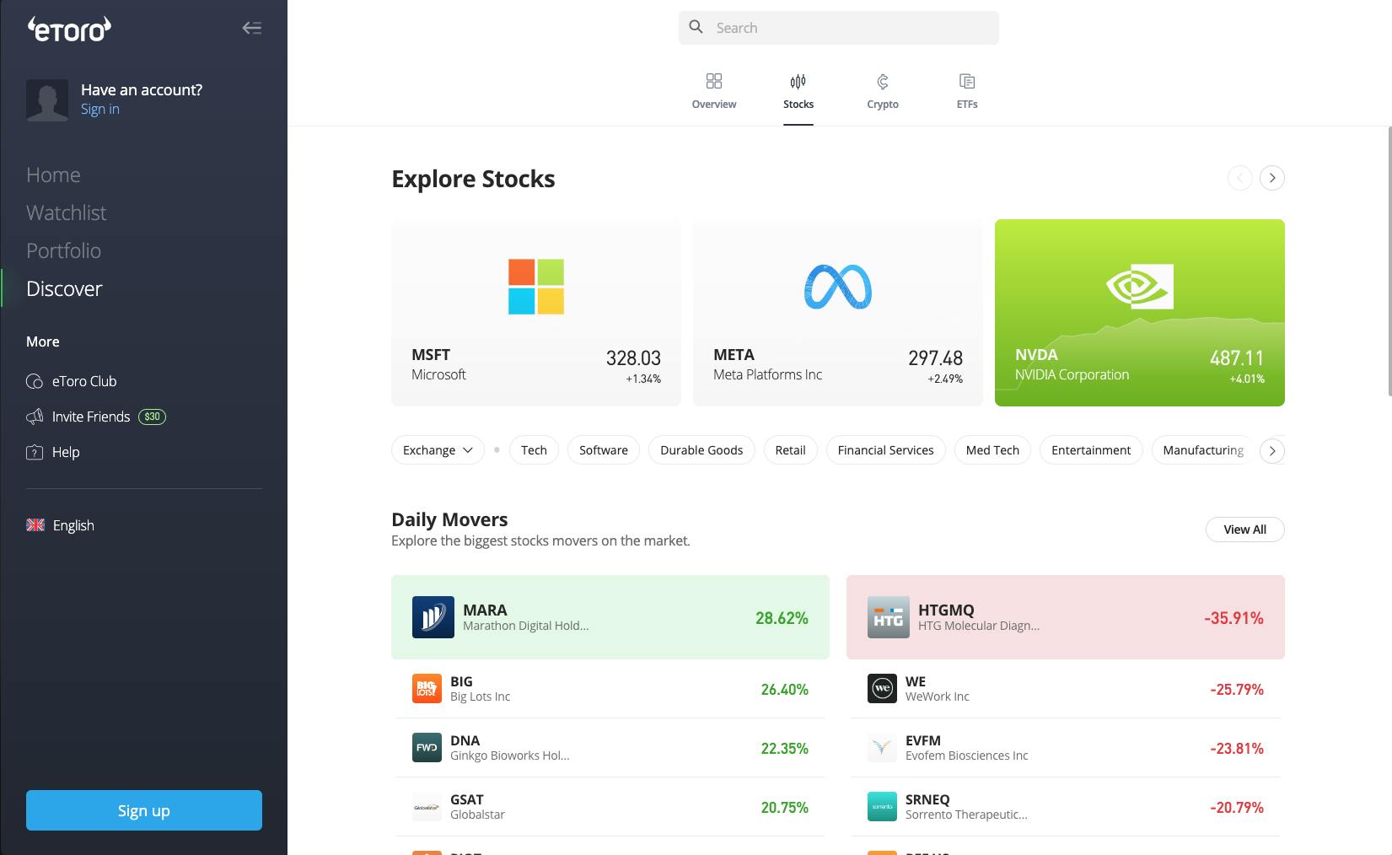
Task: Click the Invite Friends megaphone icon
Action: pos(35,417)
